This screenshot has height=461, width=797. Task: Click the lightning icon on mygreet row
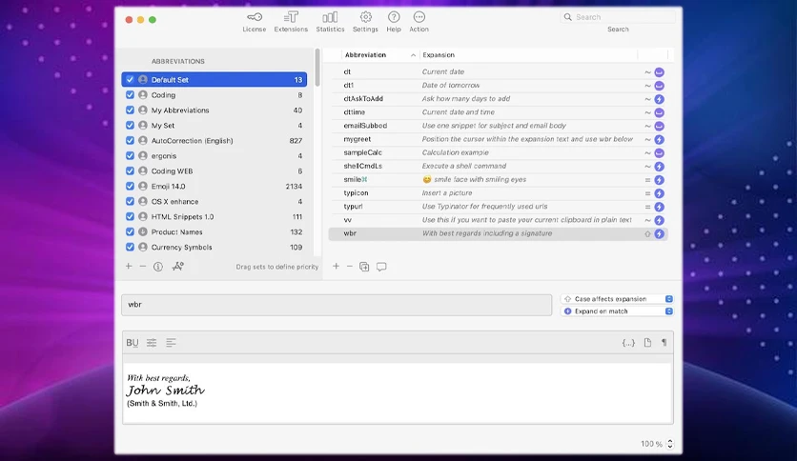(x=660, y=140)
